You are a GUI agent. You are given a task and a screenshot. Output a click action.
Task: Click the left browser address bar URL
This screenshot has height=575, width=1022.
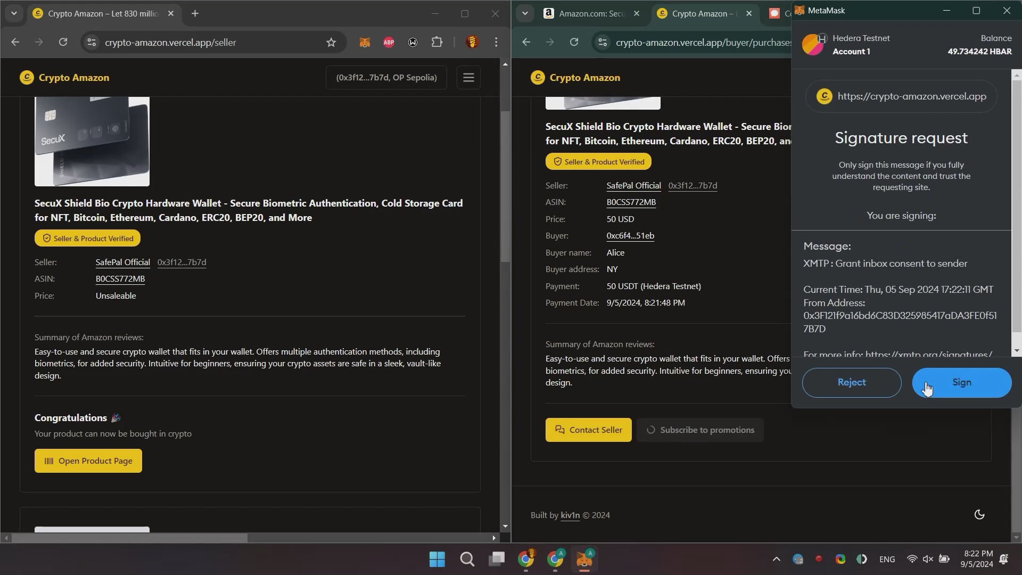pos(170,42)
